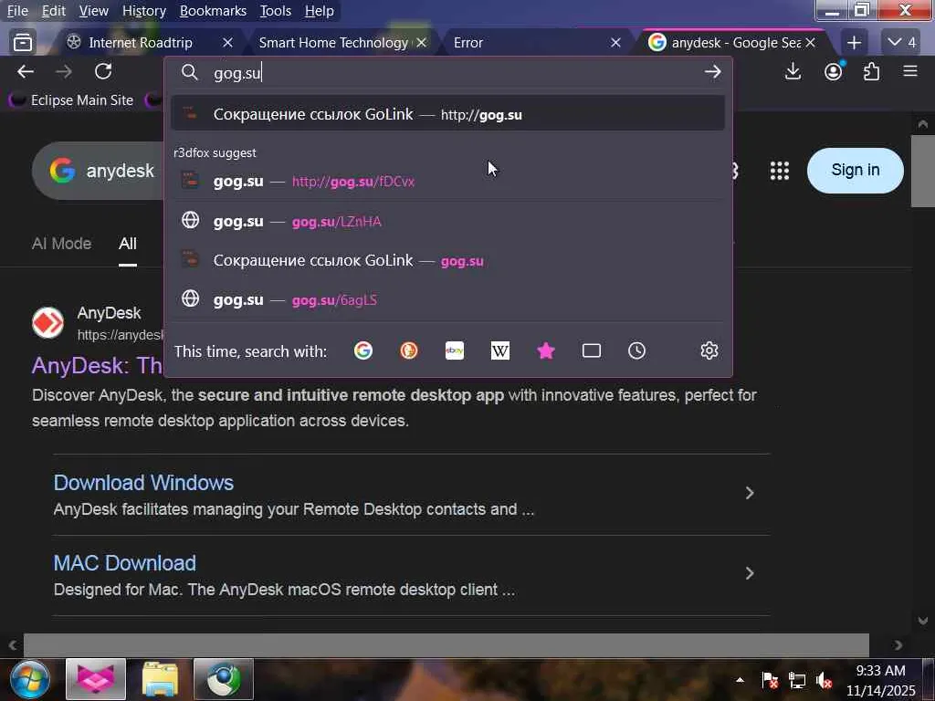Open the Google apps grid

point(780,171)
